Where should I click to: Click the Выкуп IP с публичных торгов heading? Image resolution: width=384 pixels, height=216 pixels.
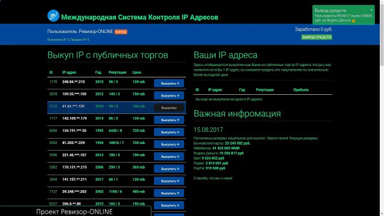[108, 55]
